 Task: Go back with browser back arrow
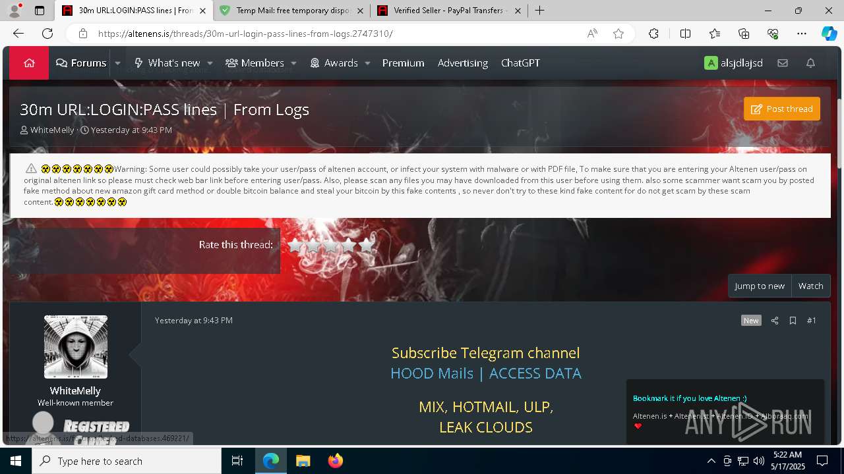(x=18, y=34)
